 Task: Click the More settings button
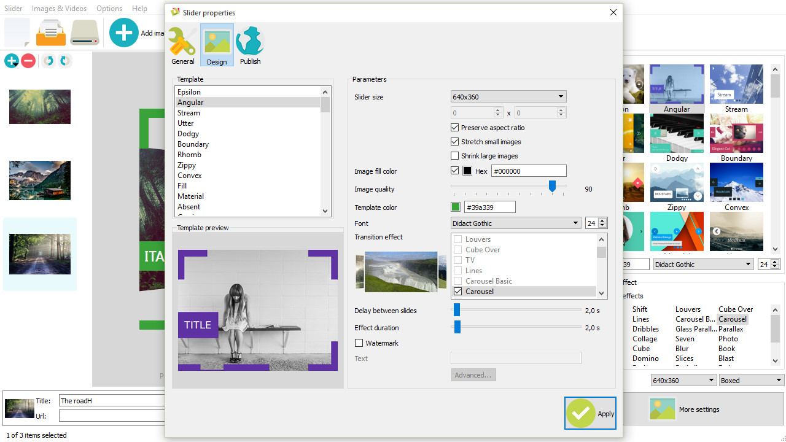[698, 409]
